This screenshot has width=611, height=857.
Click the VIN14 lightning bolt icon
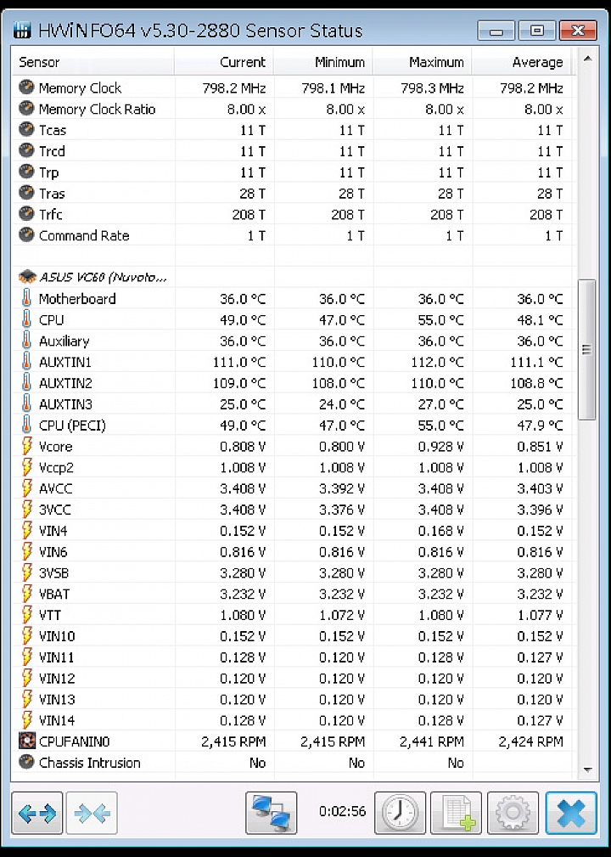pos(26,719)
